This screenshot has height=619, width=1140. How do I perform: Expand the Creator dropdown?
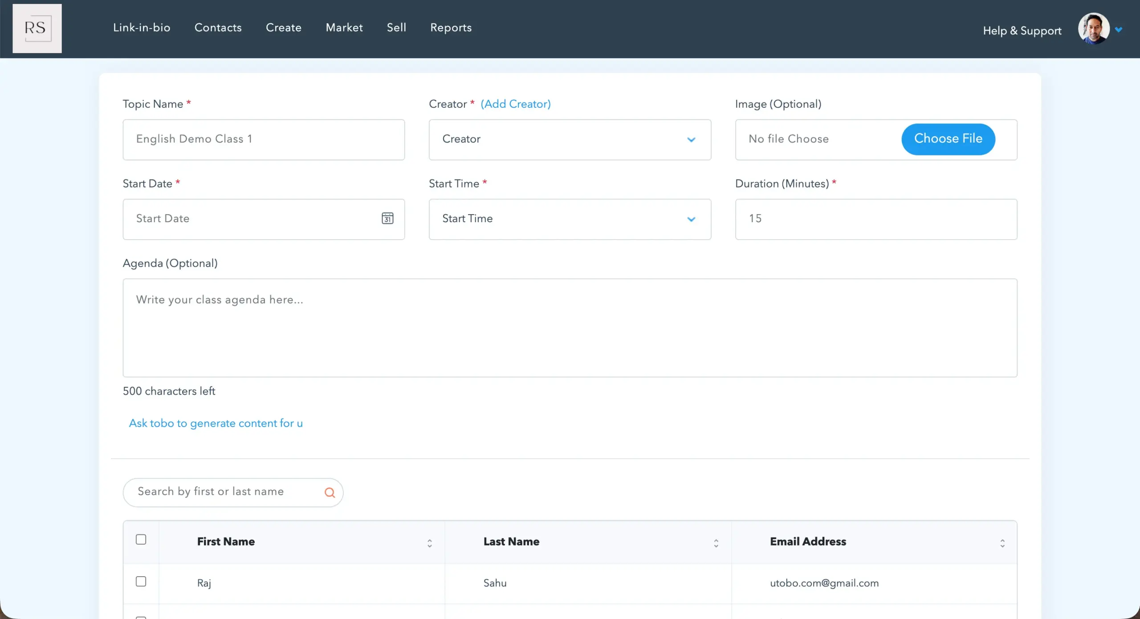pyautogui.click(x=570, y=139)
